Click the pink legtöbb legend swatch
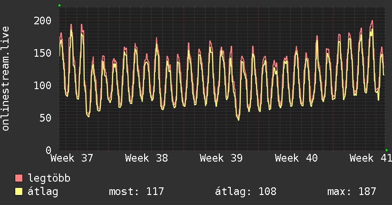 click(x=19, y=178)
